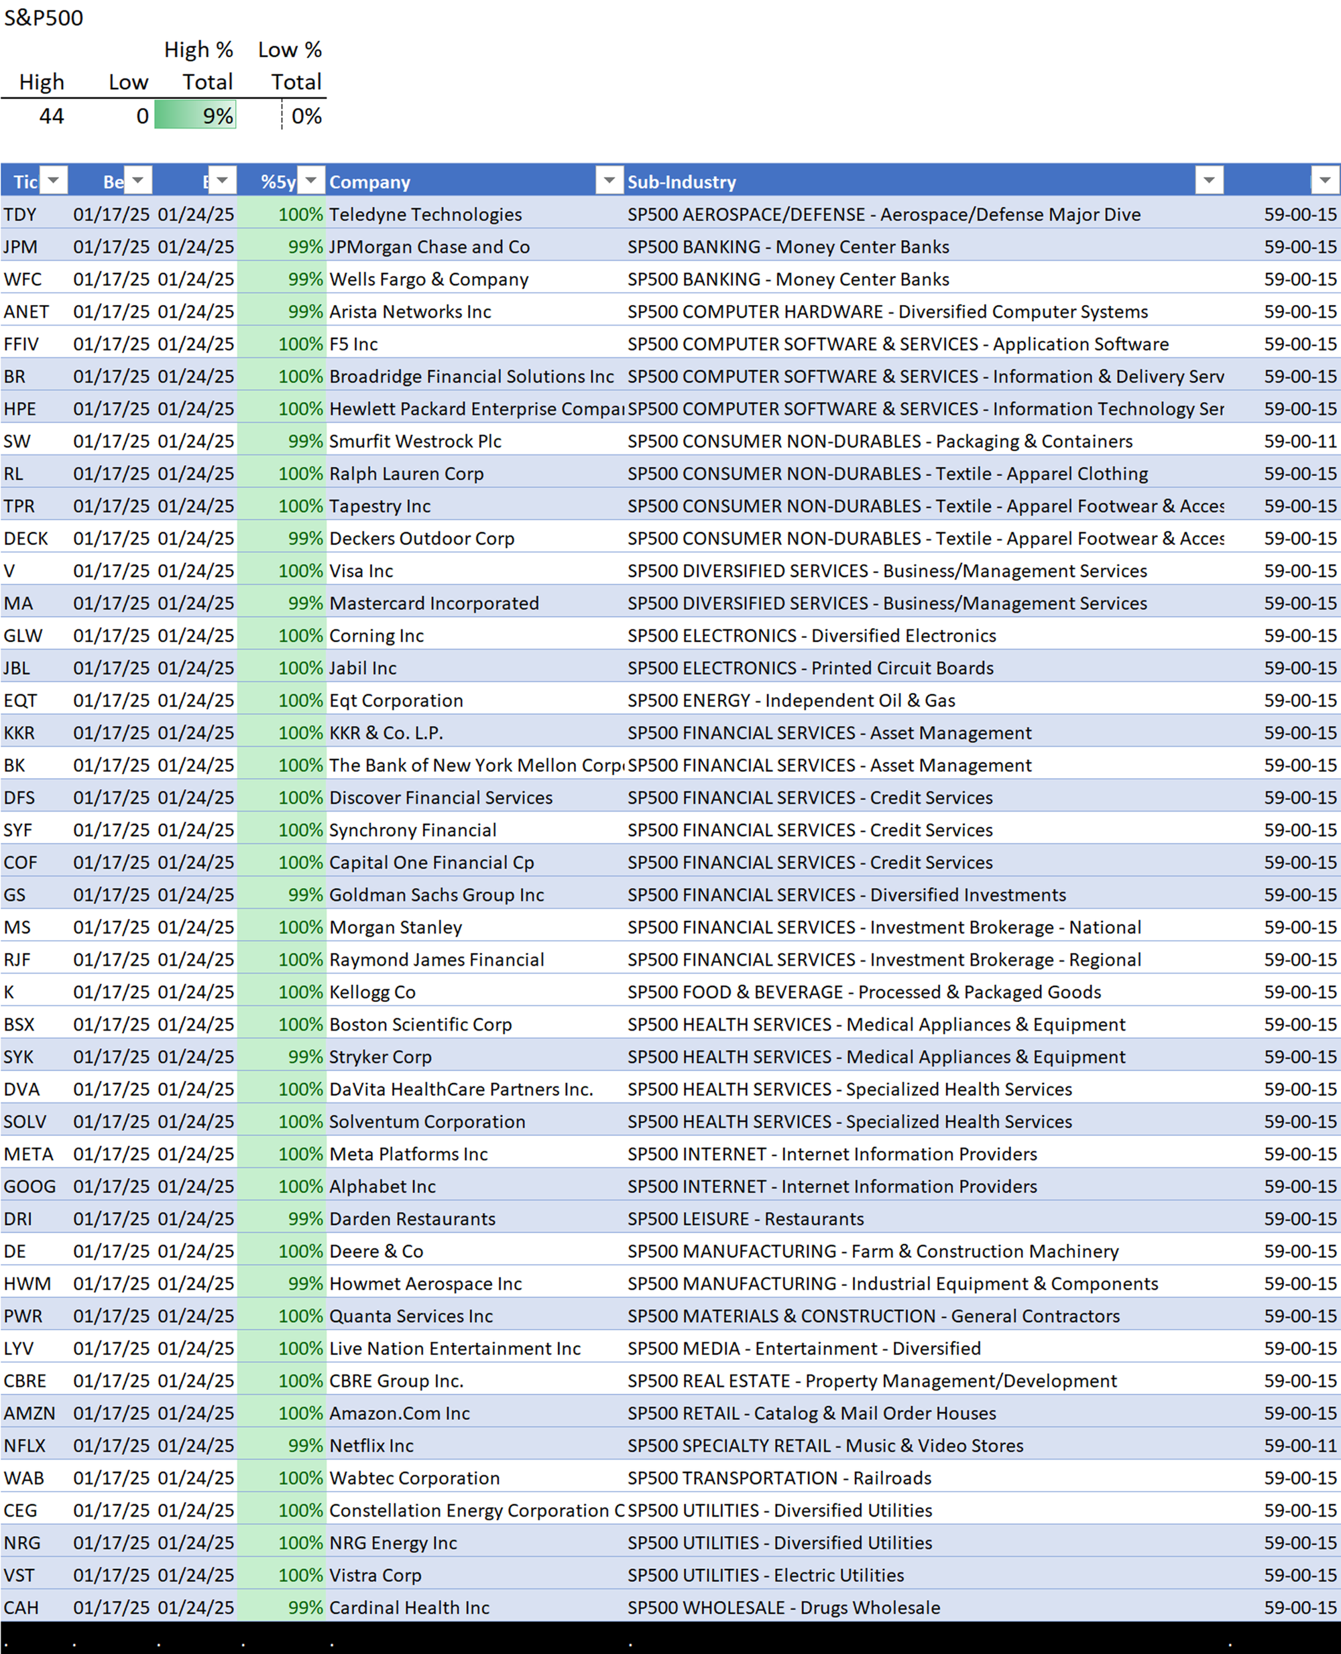Click the High % Total green data bar

tap(195, 116)
